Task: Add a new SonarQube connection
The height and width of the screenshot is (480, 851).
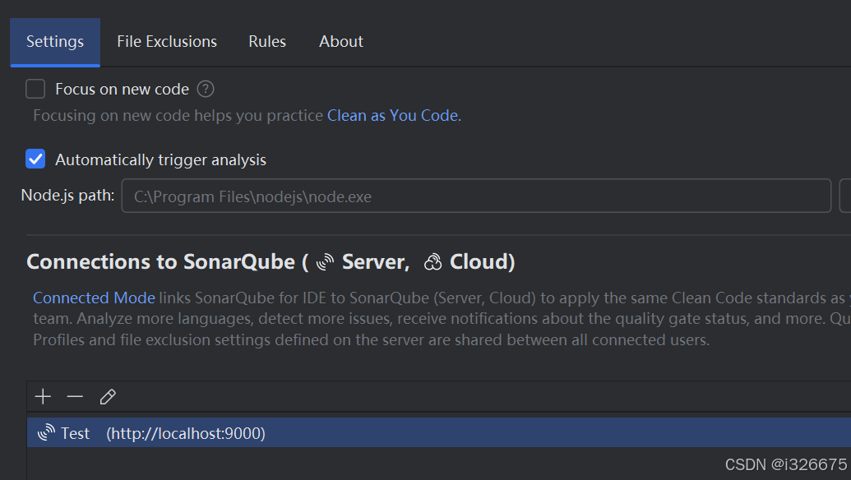Action: (43, 397)
